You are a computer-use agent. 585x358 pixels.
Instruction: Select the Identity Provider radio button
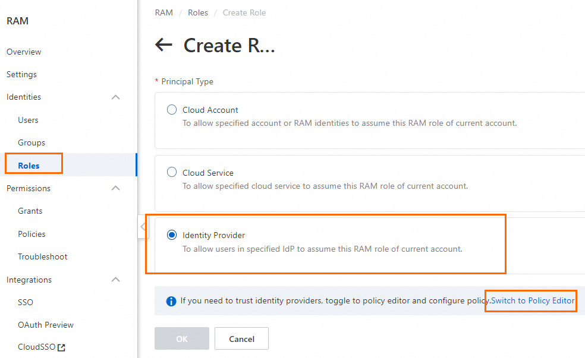coord(172,235)
